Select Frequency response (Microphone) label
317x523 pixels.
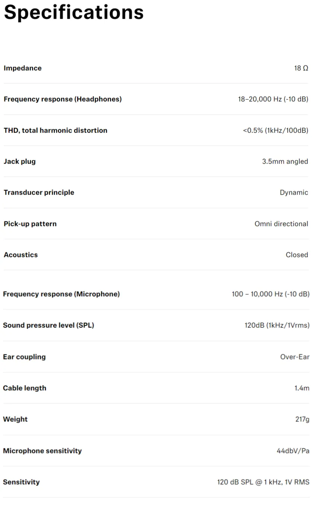click(62, 294)
